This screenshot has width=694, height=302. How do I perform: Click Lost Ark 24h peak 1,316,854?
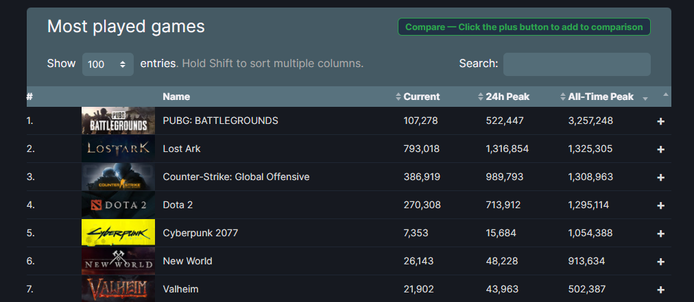507,149
